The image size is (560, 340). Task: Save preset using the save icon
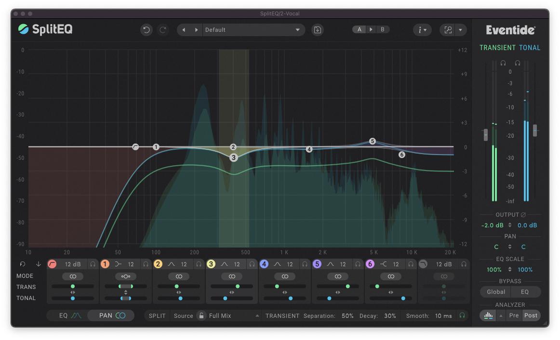tap(318, 29)
